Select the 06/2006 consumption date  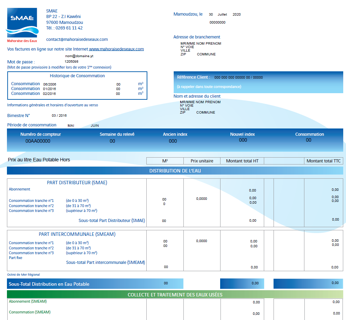click(x=50, y=84)
